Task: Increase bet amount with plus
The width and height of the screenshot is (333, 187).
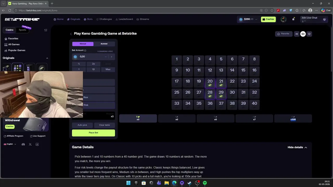Action: [x=112, y=57]
